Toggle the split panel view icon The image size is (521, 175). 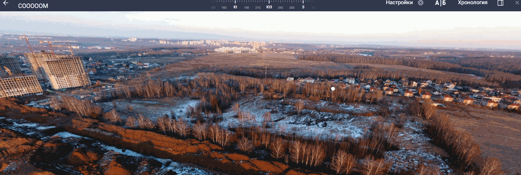[x=500, y=3]
